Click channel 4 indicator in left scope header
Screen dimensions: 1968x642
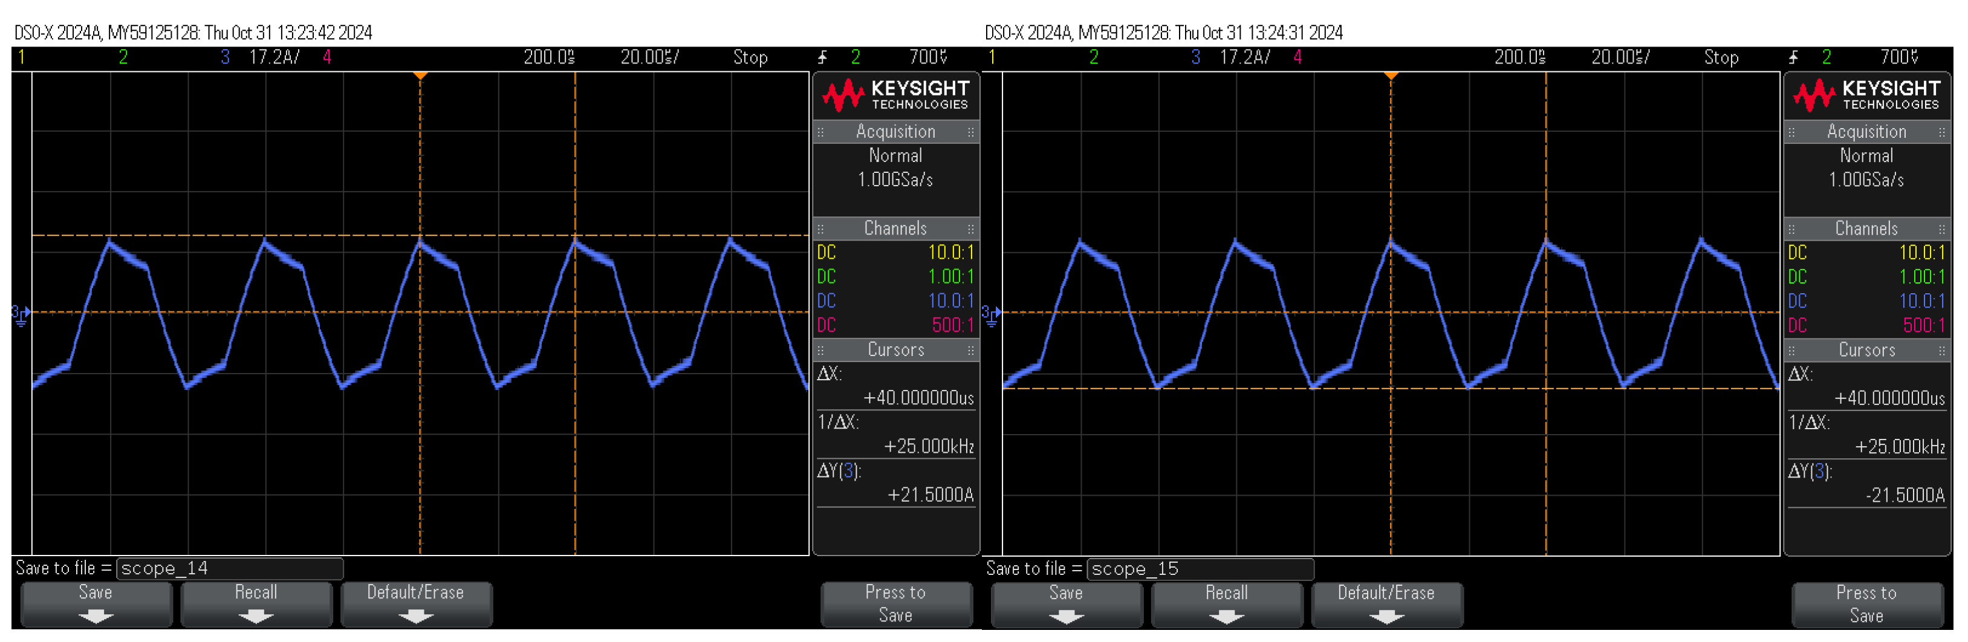(x=327, y=57)
